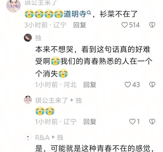Open username 独 above the long reply
The height and width of the screenshot is (152, 163).
[x=38, y=38]
